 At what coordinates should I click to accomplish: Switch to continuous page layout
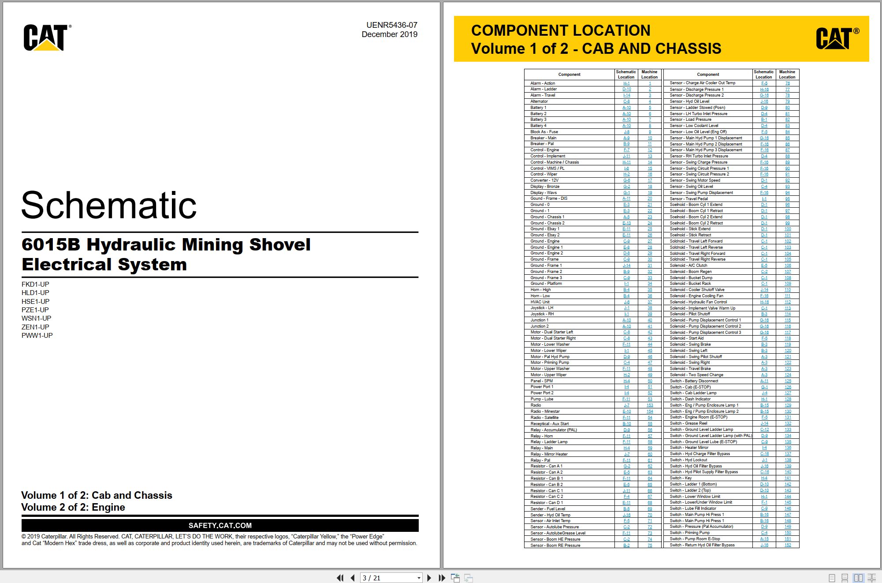pyautogui.click(x=845, y=578)
